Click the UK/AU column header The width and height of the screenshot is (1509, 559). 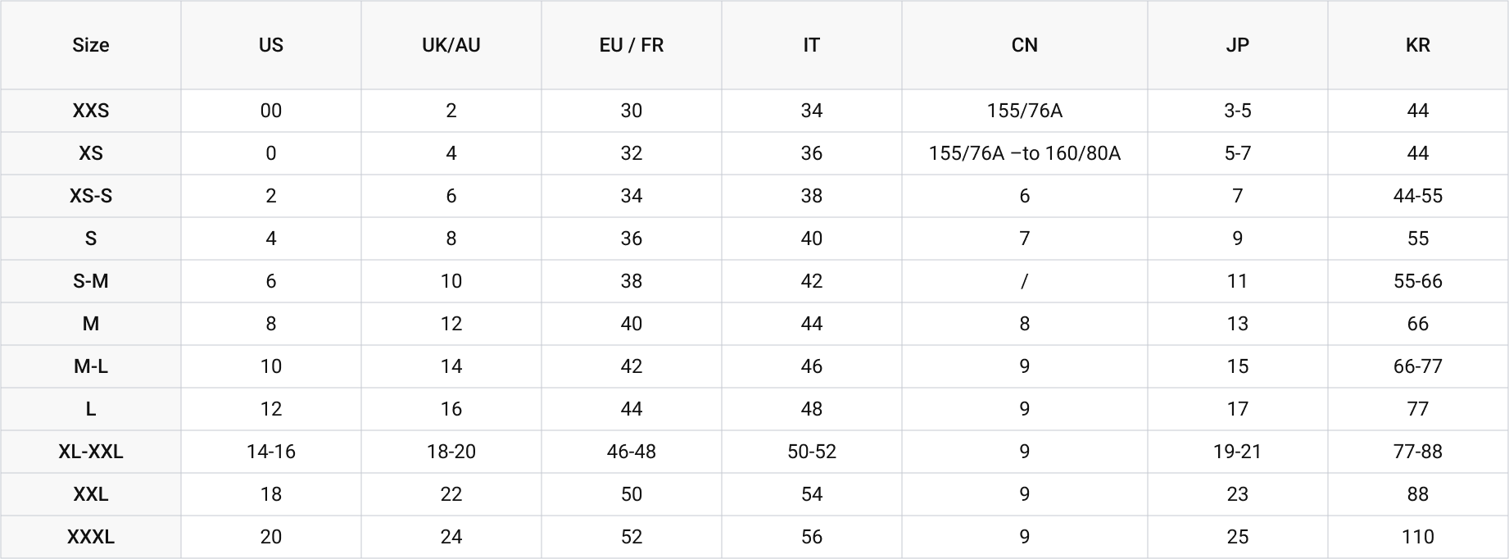(451, 45)
